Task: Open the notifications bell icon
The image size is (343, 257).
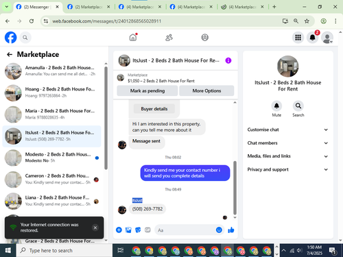Action: pos(312,38)
